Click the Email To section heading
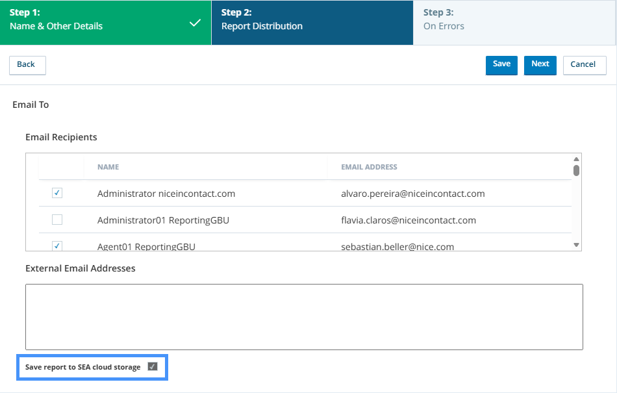Viewport: 617px width, 393px height. pyautogui.click(x=31, y=105)
